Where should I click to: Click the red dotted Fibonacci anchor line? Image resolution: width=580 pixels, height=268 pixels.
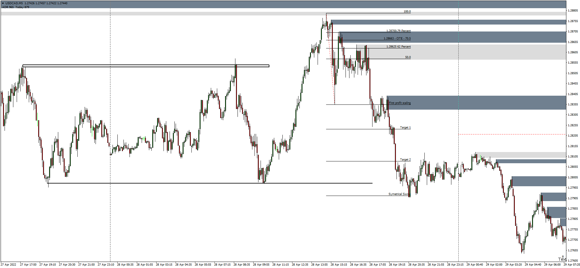tap(331, 59)
